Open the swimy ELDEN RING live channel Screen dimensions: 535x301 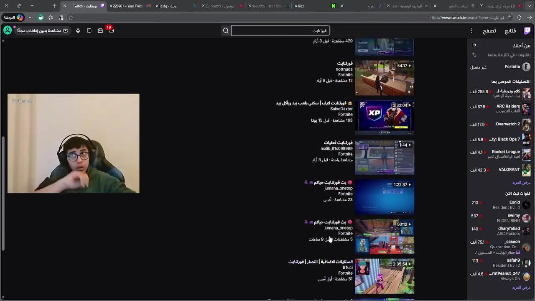point(500,218)
